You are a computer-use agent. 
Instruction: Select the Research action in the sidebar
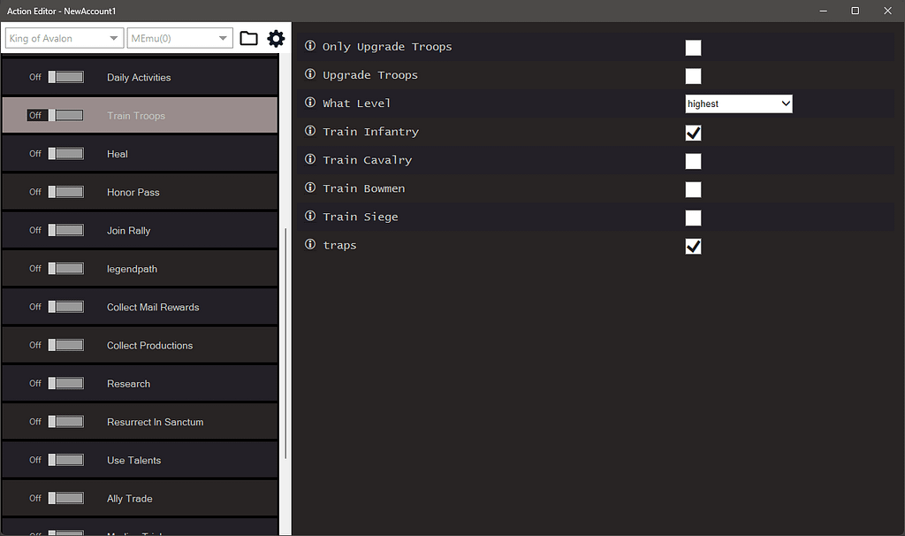click(140, 383)
